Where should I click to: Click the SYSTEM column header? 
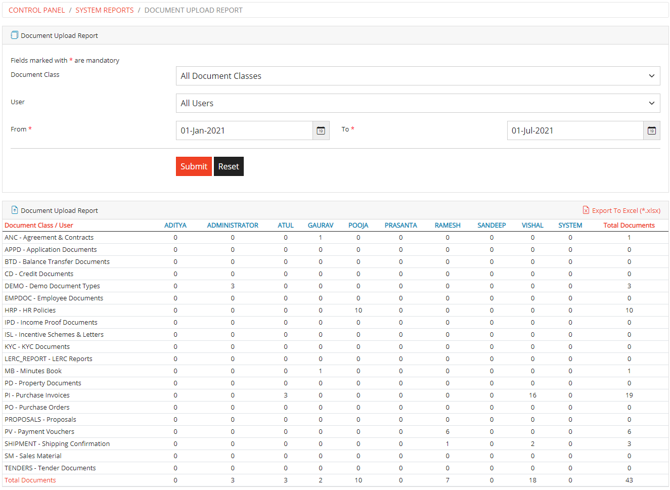click(x=570, y=226)
